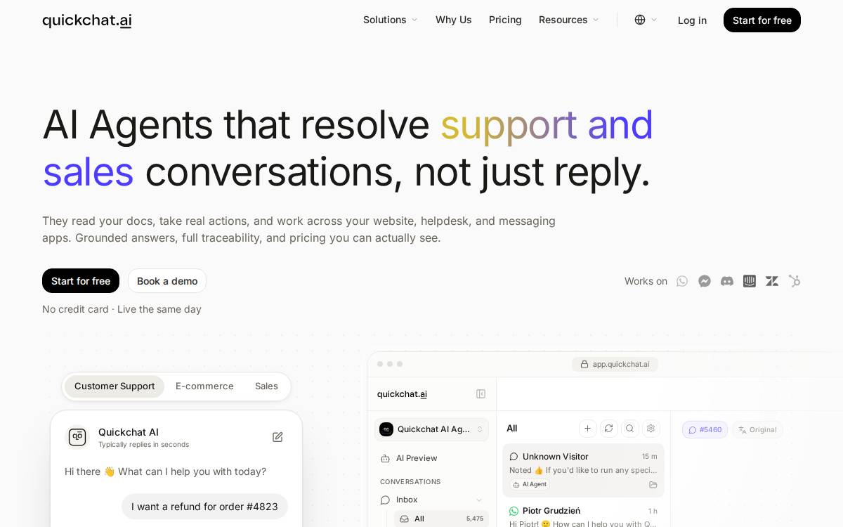This screenshot has height=527, width=843.
Task: Click the plus icon in conversation list
Action: [588, 429]
